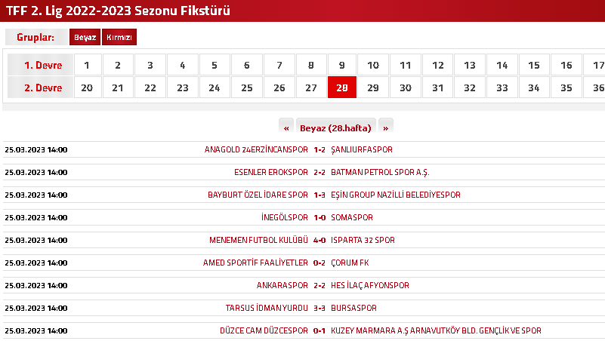Open week 24 fixtures
Image resolution: width=605 pixels, height=341 pixels.
tap(215, 88)
